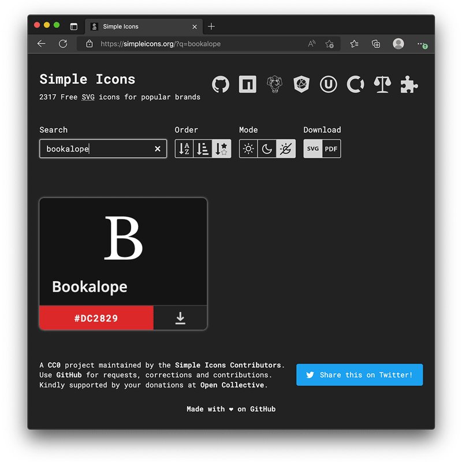Open the GitHub link for requests
This screenshot has height=462, width=462.
pos(69,375)
